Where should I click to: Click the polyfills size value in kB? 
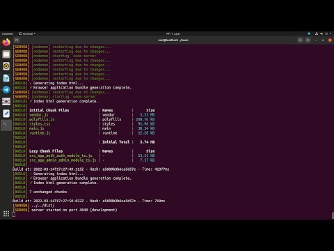coord(145,119)
